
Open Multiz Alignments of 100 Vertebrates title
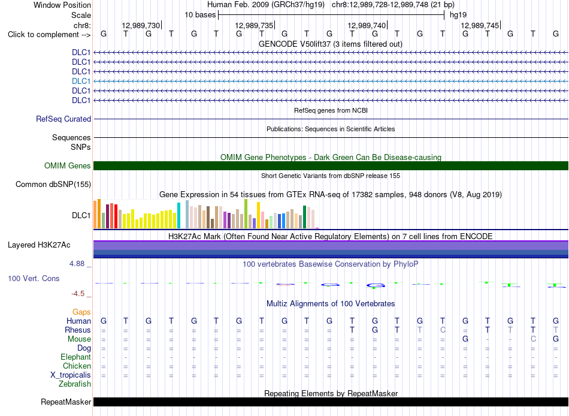pos(331,303)
